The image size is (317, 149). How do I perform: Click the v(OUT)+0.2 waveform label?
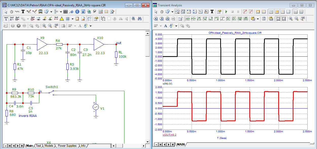coord(170,135)
